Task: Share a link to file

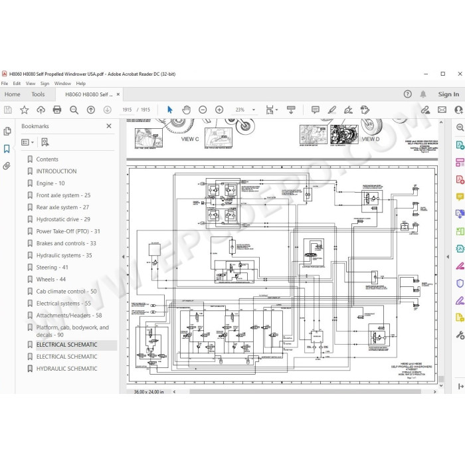Action: pos(425,110)
